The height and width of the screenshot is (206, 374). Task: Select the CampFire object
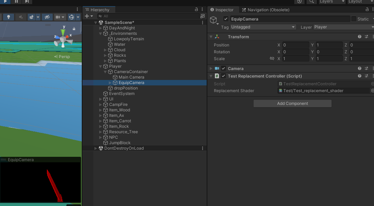click(118, 105)
